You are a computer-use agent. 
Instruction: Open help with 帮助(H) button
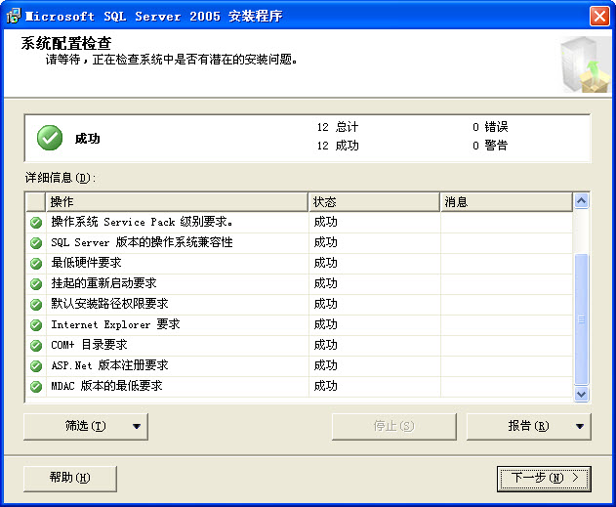[69, 478]
